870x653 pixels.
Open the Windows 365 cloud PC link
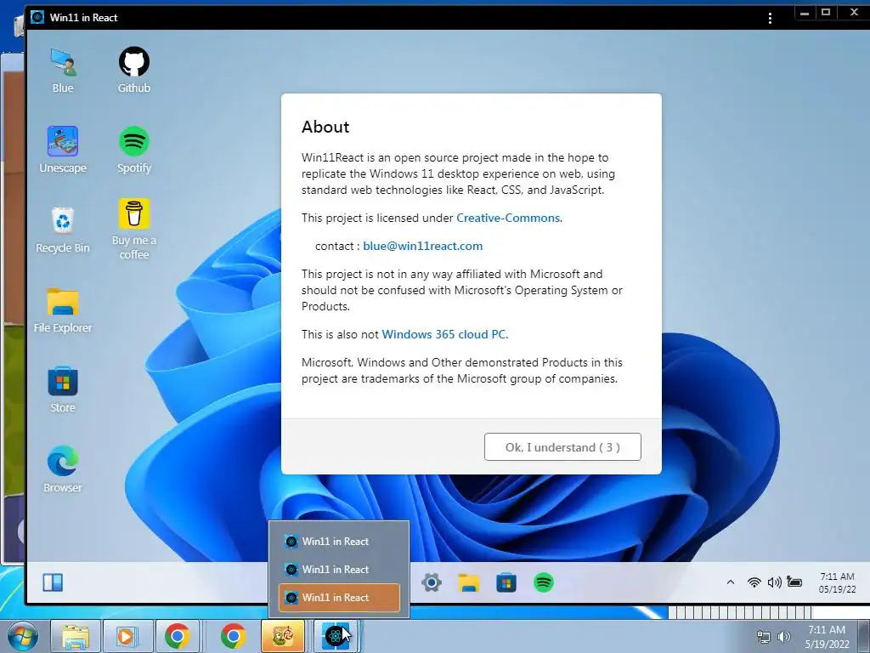tap(443, 334)
